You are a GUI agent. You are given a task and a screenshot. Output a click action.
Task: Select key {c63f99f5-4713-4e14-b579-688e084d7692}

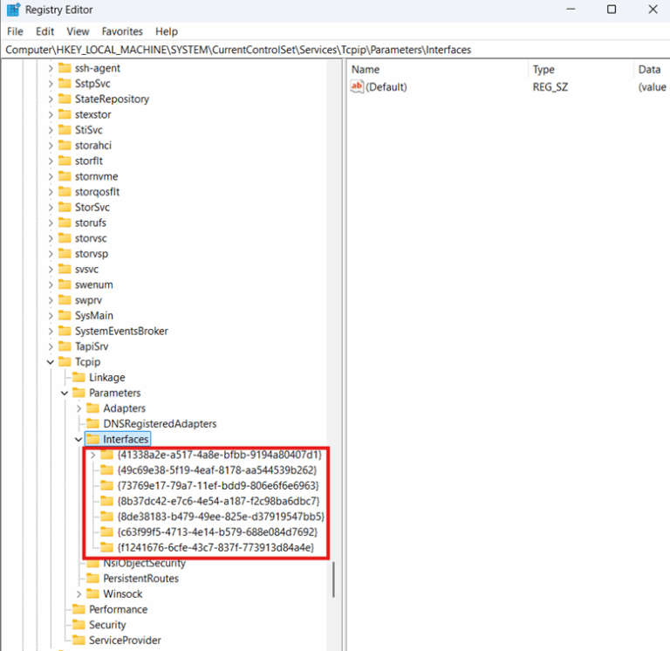(x=217, y=532)
